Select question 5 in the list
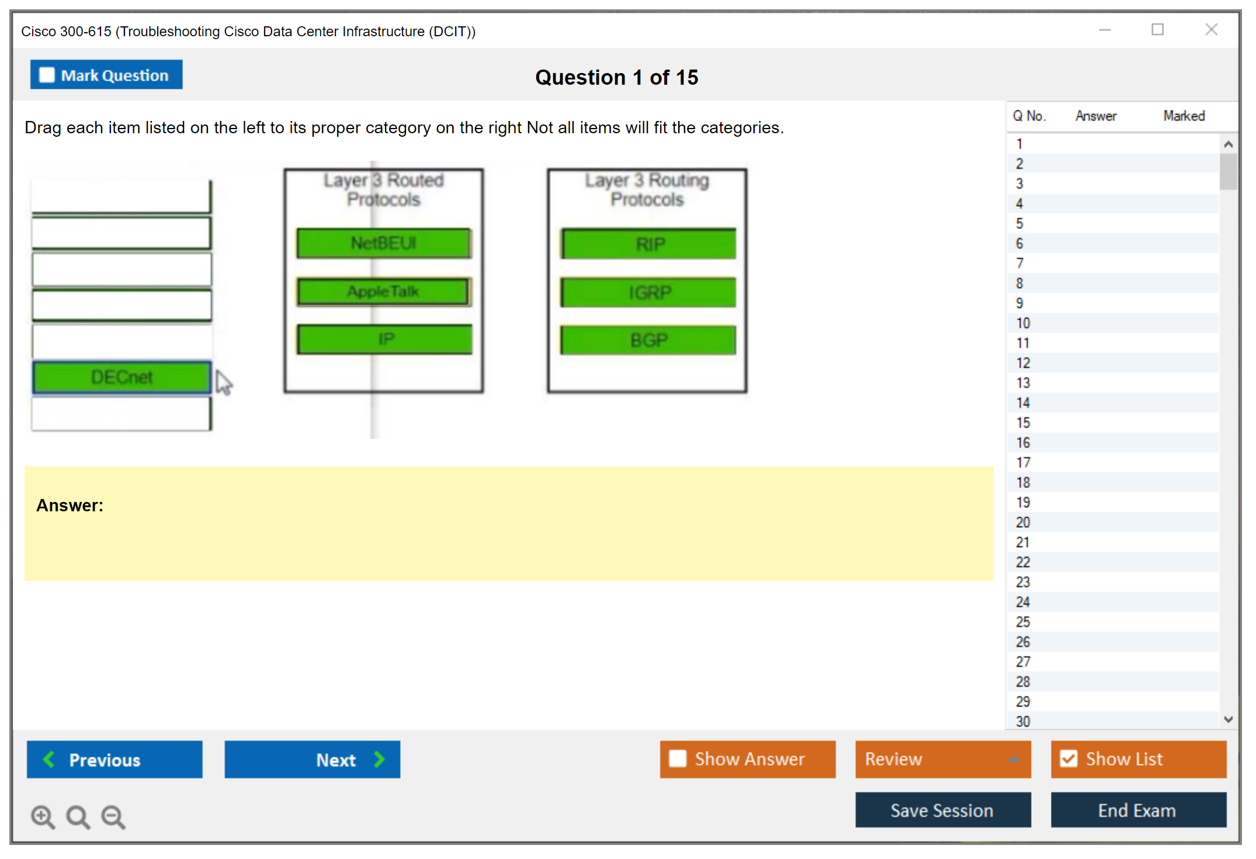 [1019, 224]
